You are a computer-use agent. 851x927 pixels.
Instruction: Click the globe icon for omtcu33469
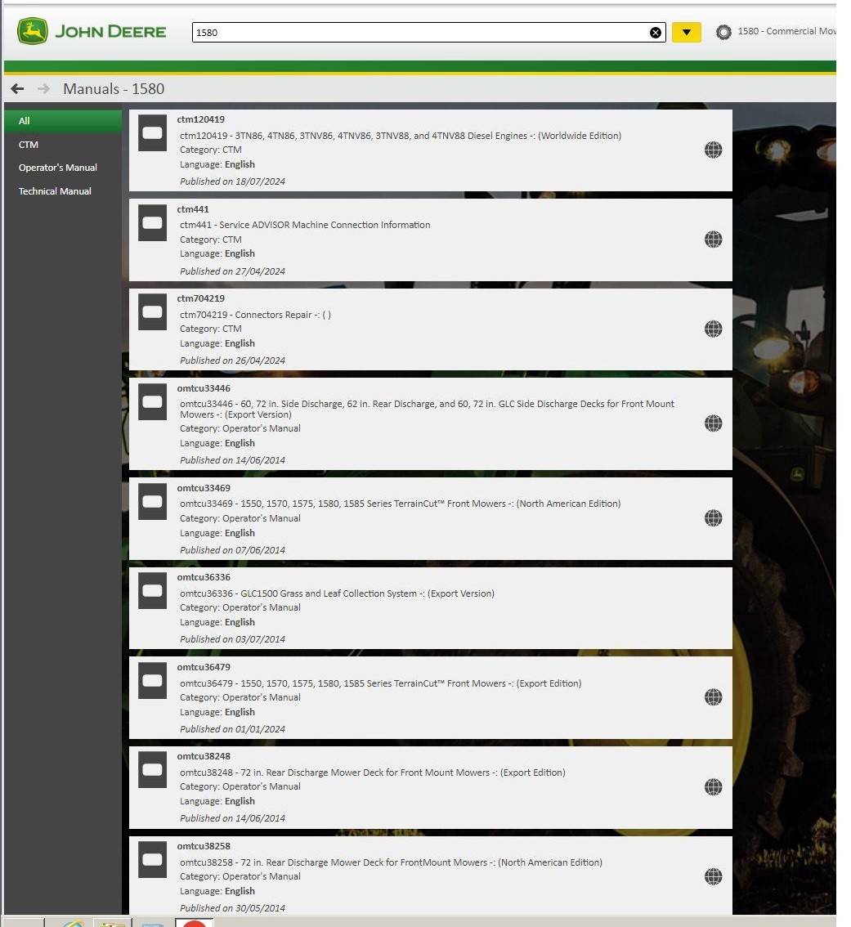point(713,518)
